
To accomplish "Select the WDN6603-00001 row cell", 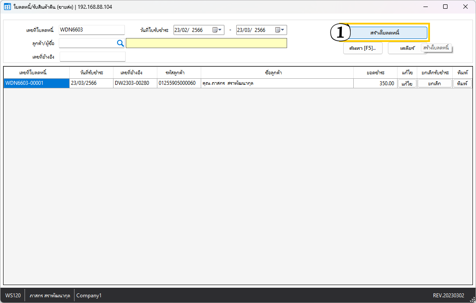I will [36, 84].
